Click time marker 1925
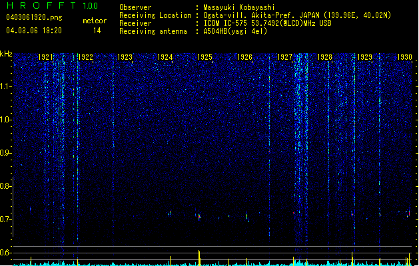Viewport: 419px width, 266px height. (x=205, y=57)
